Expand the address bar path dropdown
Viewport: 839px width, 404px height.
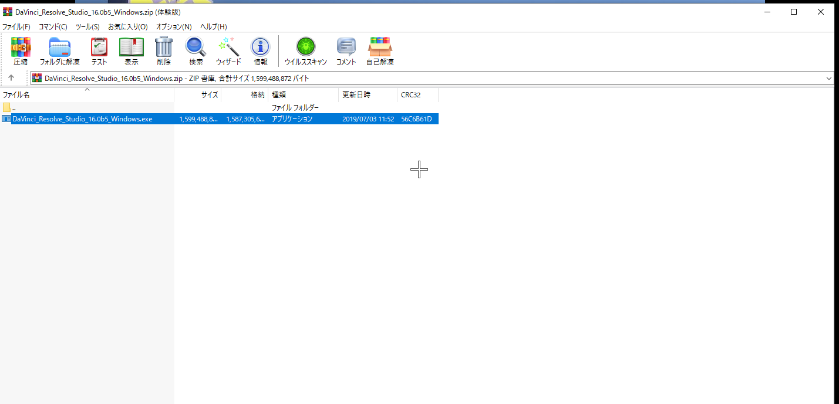828,78
